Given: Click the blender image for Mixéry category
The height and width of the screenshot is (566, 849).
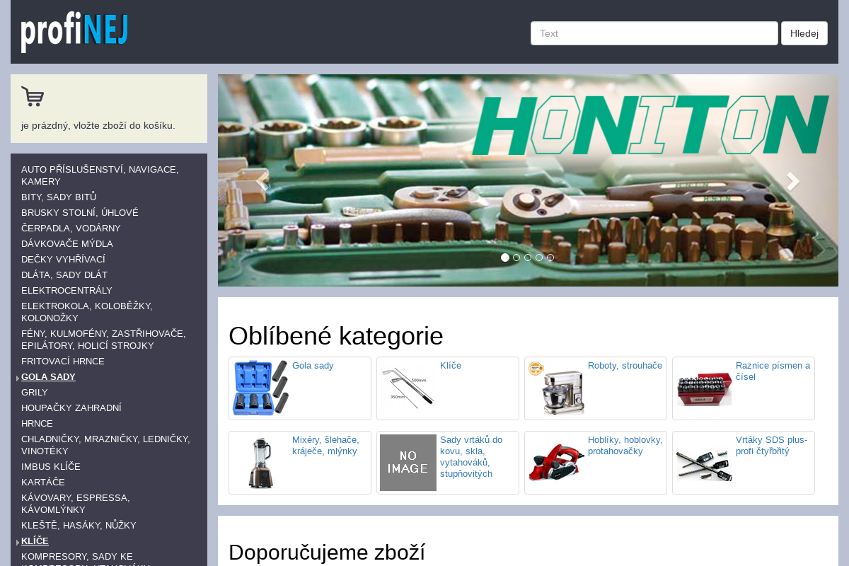Looking at the screenshot, I should 260,463.
